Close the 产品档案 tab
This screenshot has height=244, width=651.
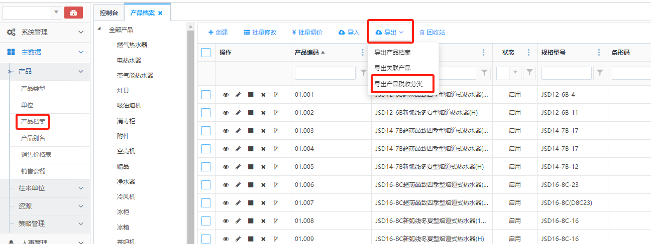160,13
